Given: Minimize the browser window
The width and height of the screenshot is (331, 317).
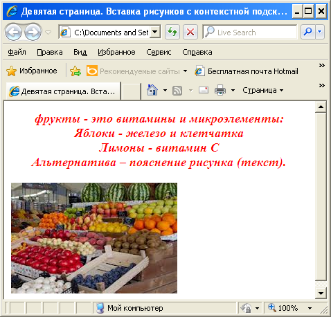Looking at the screenshot, I should pos(297,11).
